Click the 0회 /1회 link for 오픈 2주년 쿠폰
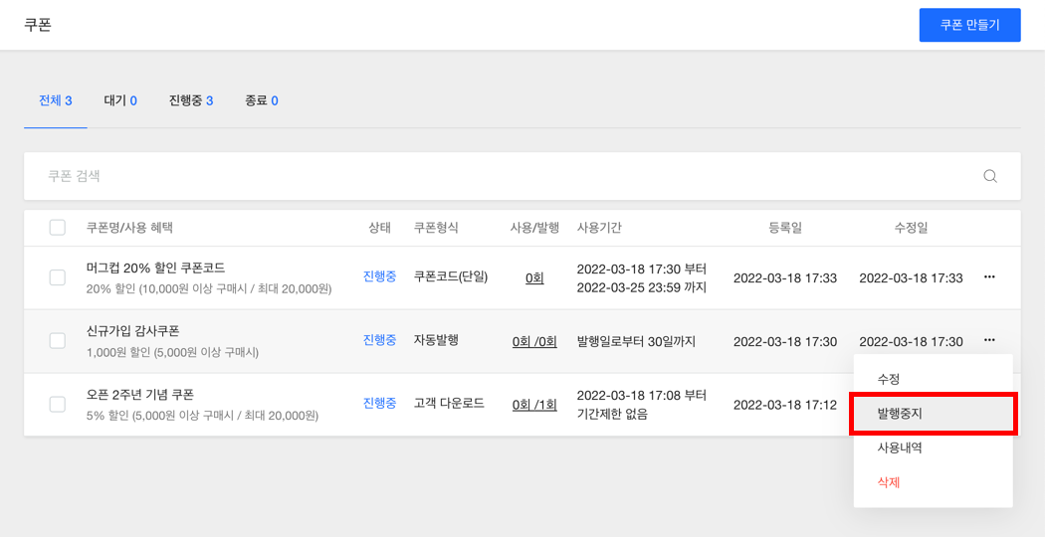Screen dimensions: 1045x537 (x=534, y=405)
